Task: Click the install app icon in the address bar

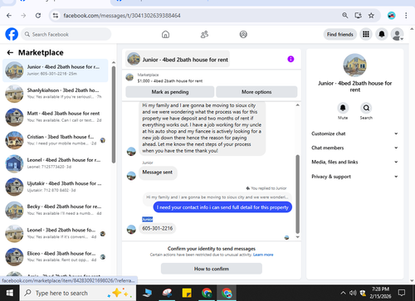Action: click(x=358, y=16)
